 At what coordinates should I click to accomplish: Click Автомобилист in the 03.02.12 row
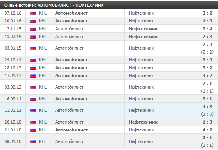70,87
